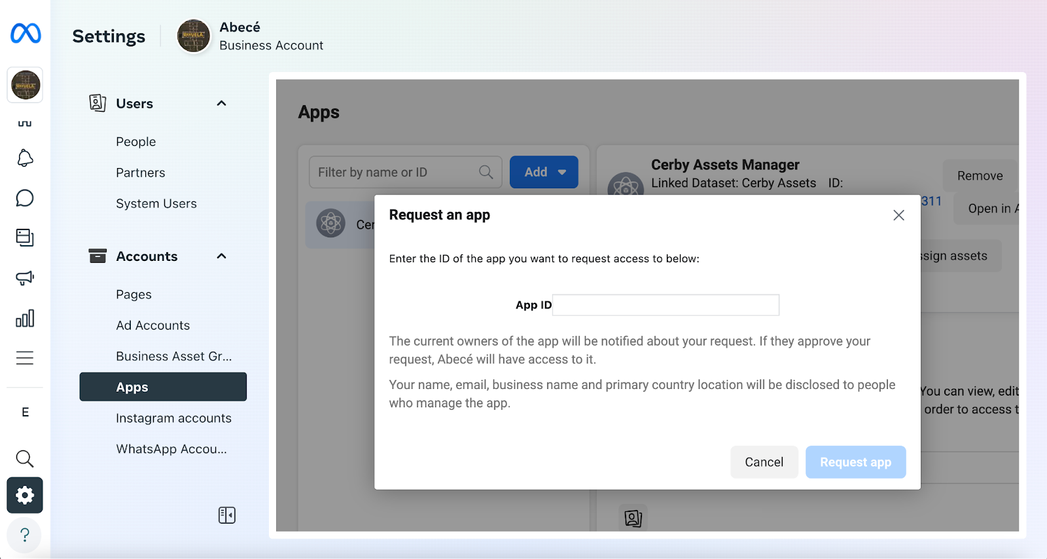This screenshot has width=1047, height=559.
Task: Open People in the Users menu
Action: pos(136,142)
